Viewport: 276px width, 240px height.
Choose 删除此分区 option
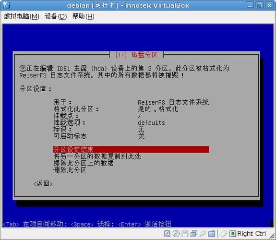(x=70, y=170)
